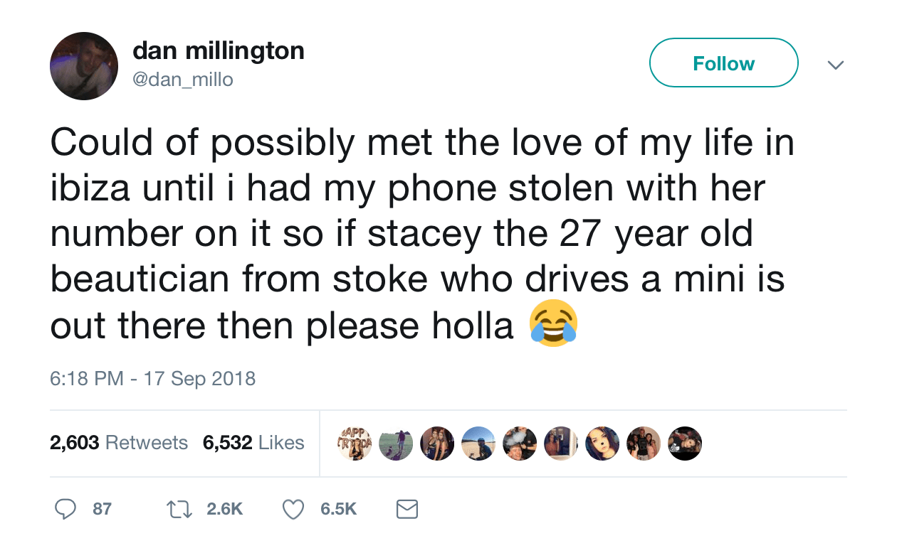This screenshot has height=553, width=897.
Task: Click the last liker avatar with black background
Action: point(685,443)
